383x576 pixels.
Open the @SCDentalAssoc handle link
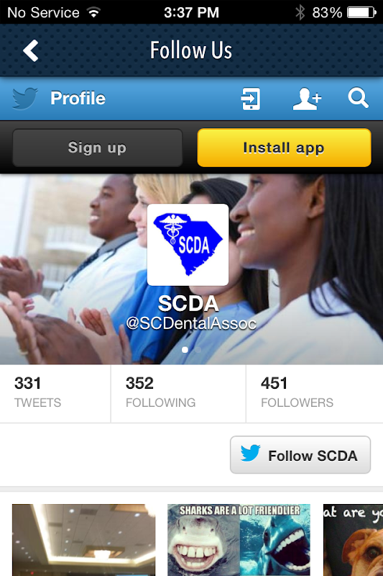click(x=191, y=323)
